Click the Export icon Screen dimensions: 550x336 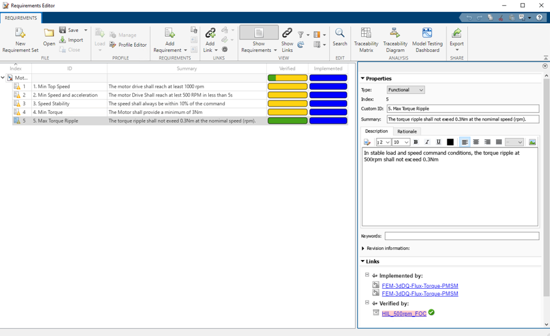[x=457, y=33]
